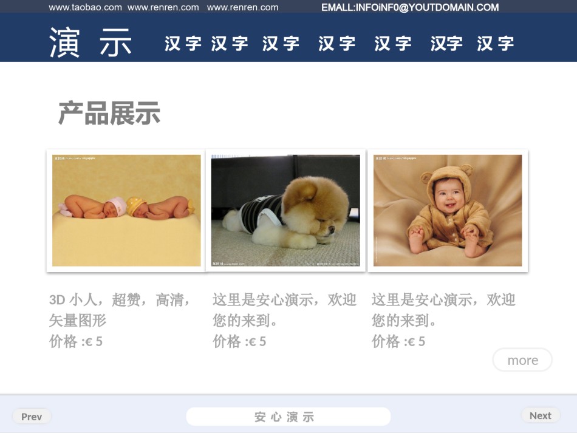Open the second www.renren.com link

pos(242,7)
